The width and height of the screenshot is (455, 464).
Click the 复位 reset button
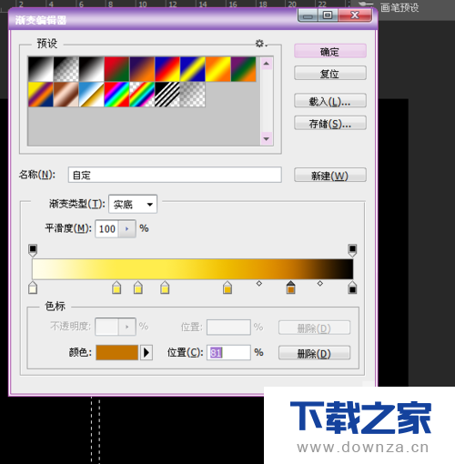pos(330,74)
